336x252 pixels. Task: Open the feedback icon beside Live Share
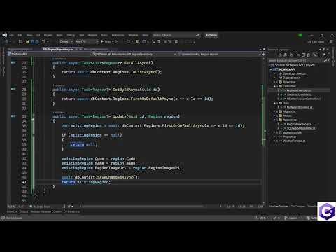click(331, 42)
